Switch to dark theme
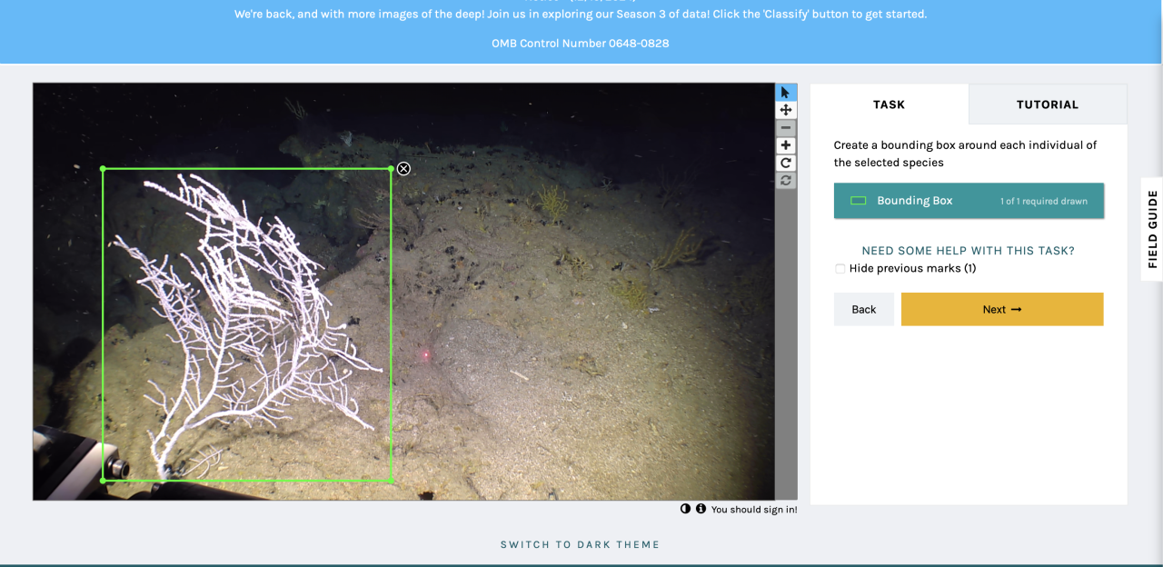1163x567 pixels. tap(580, 545)
